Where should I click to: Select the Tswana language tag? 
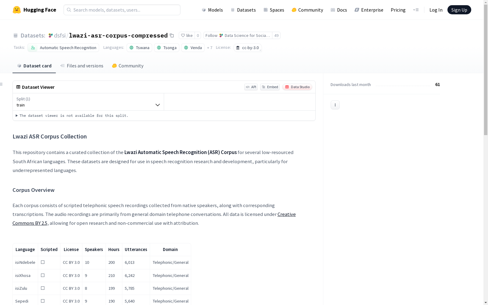coord(139,48)
